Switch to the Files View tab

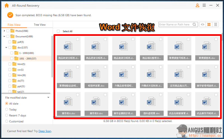[14, 25]
